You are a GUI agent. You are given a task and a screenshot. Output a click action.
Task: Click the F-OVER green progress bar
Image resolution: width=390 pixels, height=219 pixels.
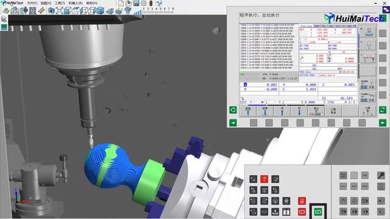pyautogui.click(x=249, y=74)
